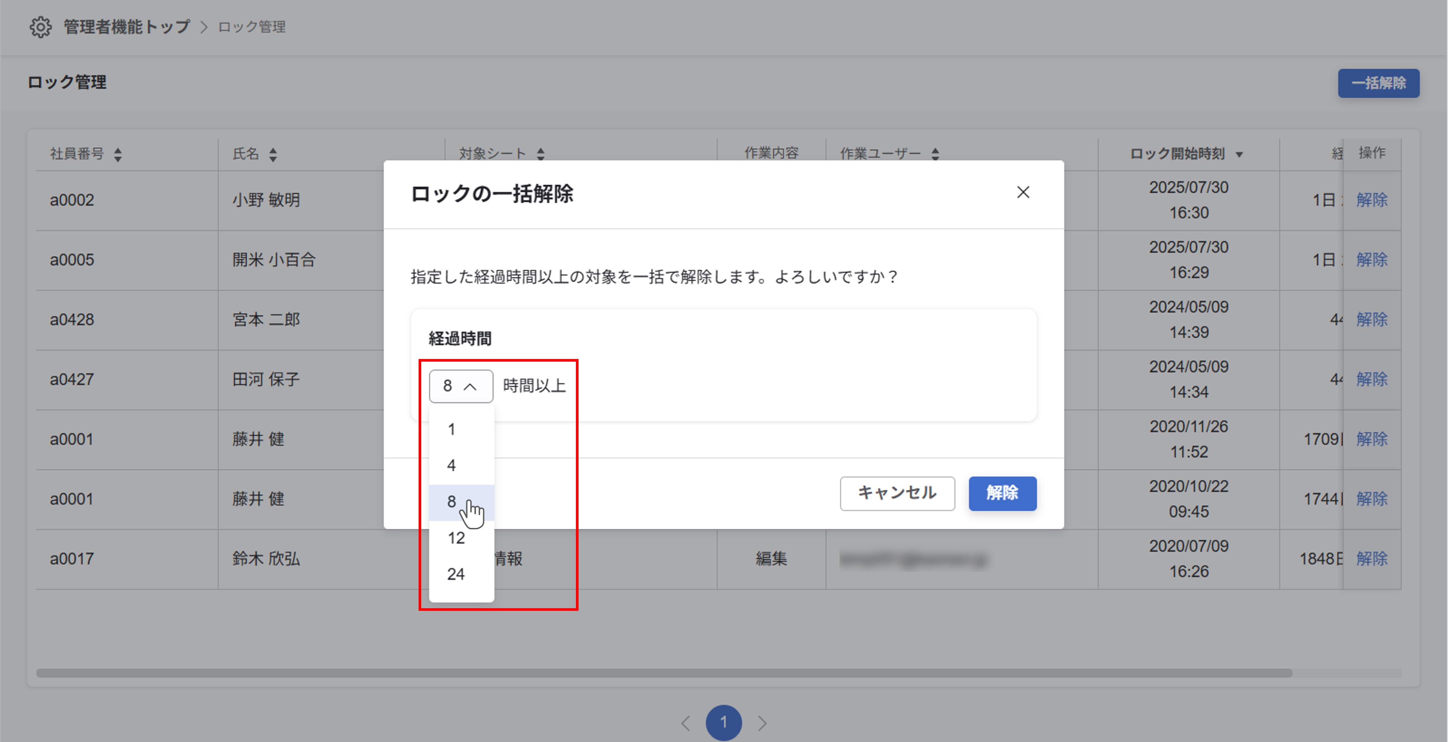Open 管理者機能トップ from the breadcrumb
1448x742 pixels.
(125, 26)
